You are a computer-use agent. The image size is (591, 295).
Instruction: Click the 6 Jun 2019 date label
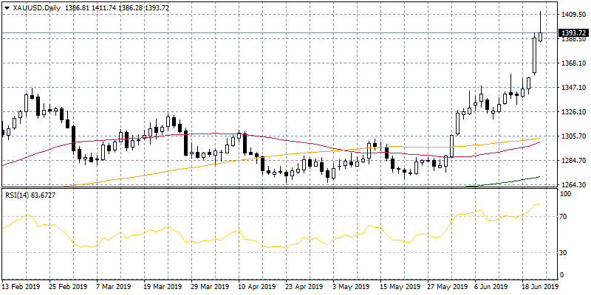[491, 286]
